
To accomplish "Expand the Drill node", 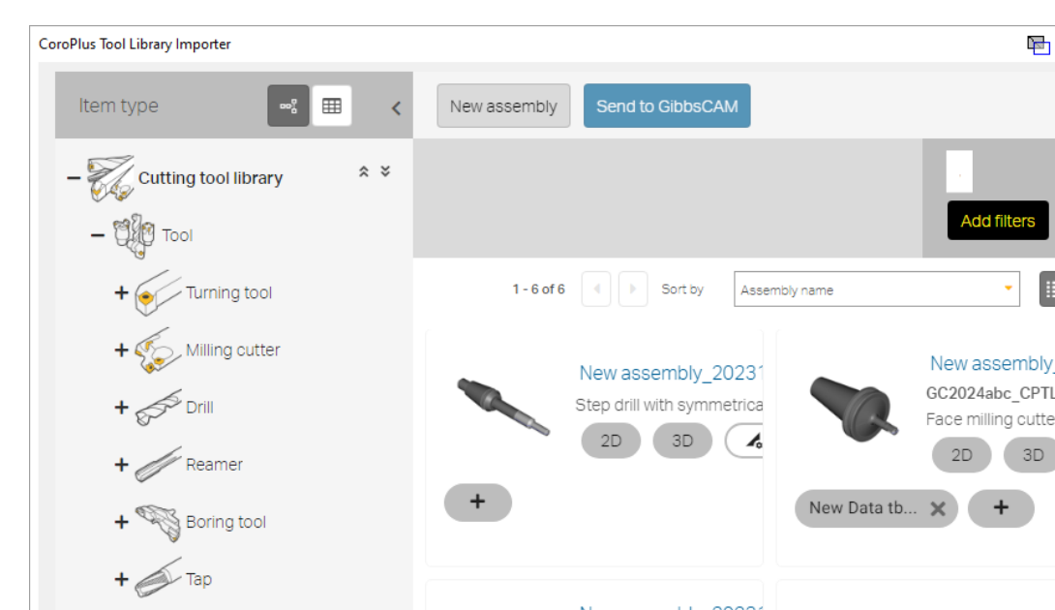I will point(121,408).
